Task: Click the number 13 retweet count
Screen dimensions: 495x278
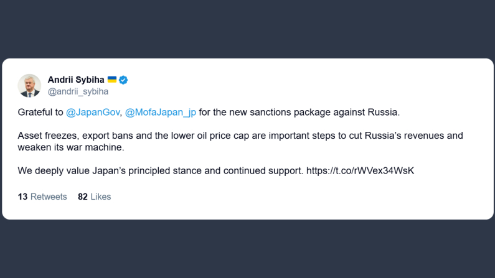Action: point(22,197)
